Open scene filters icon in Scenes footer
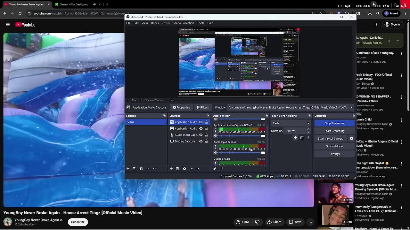Screen dimensions: 410x230 coord(141,169)
